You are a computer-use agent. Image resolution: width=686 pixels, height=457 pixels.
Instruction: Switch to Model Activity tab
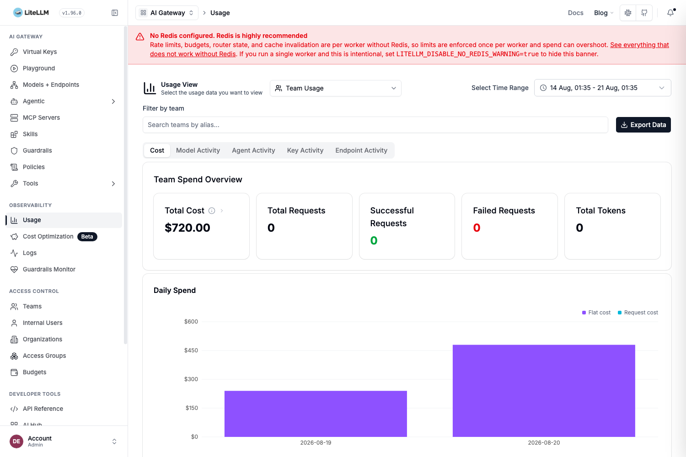(198, 150)
